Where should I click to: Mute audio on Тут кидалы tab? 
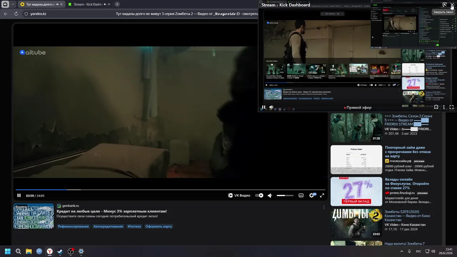57,4
